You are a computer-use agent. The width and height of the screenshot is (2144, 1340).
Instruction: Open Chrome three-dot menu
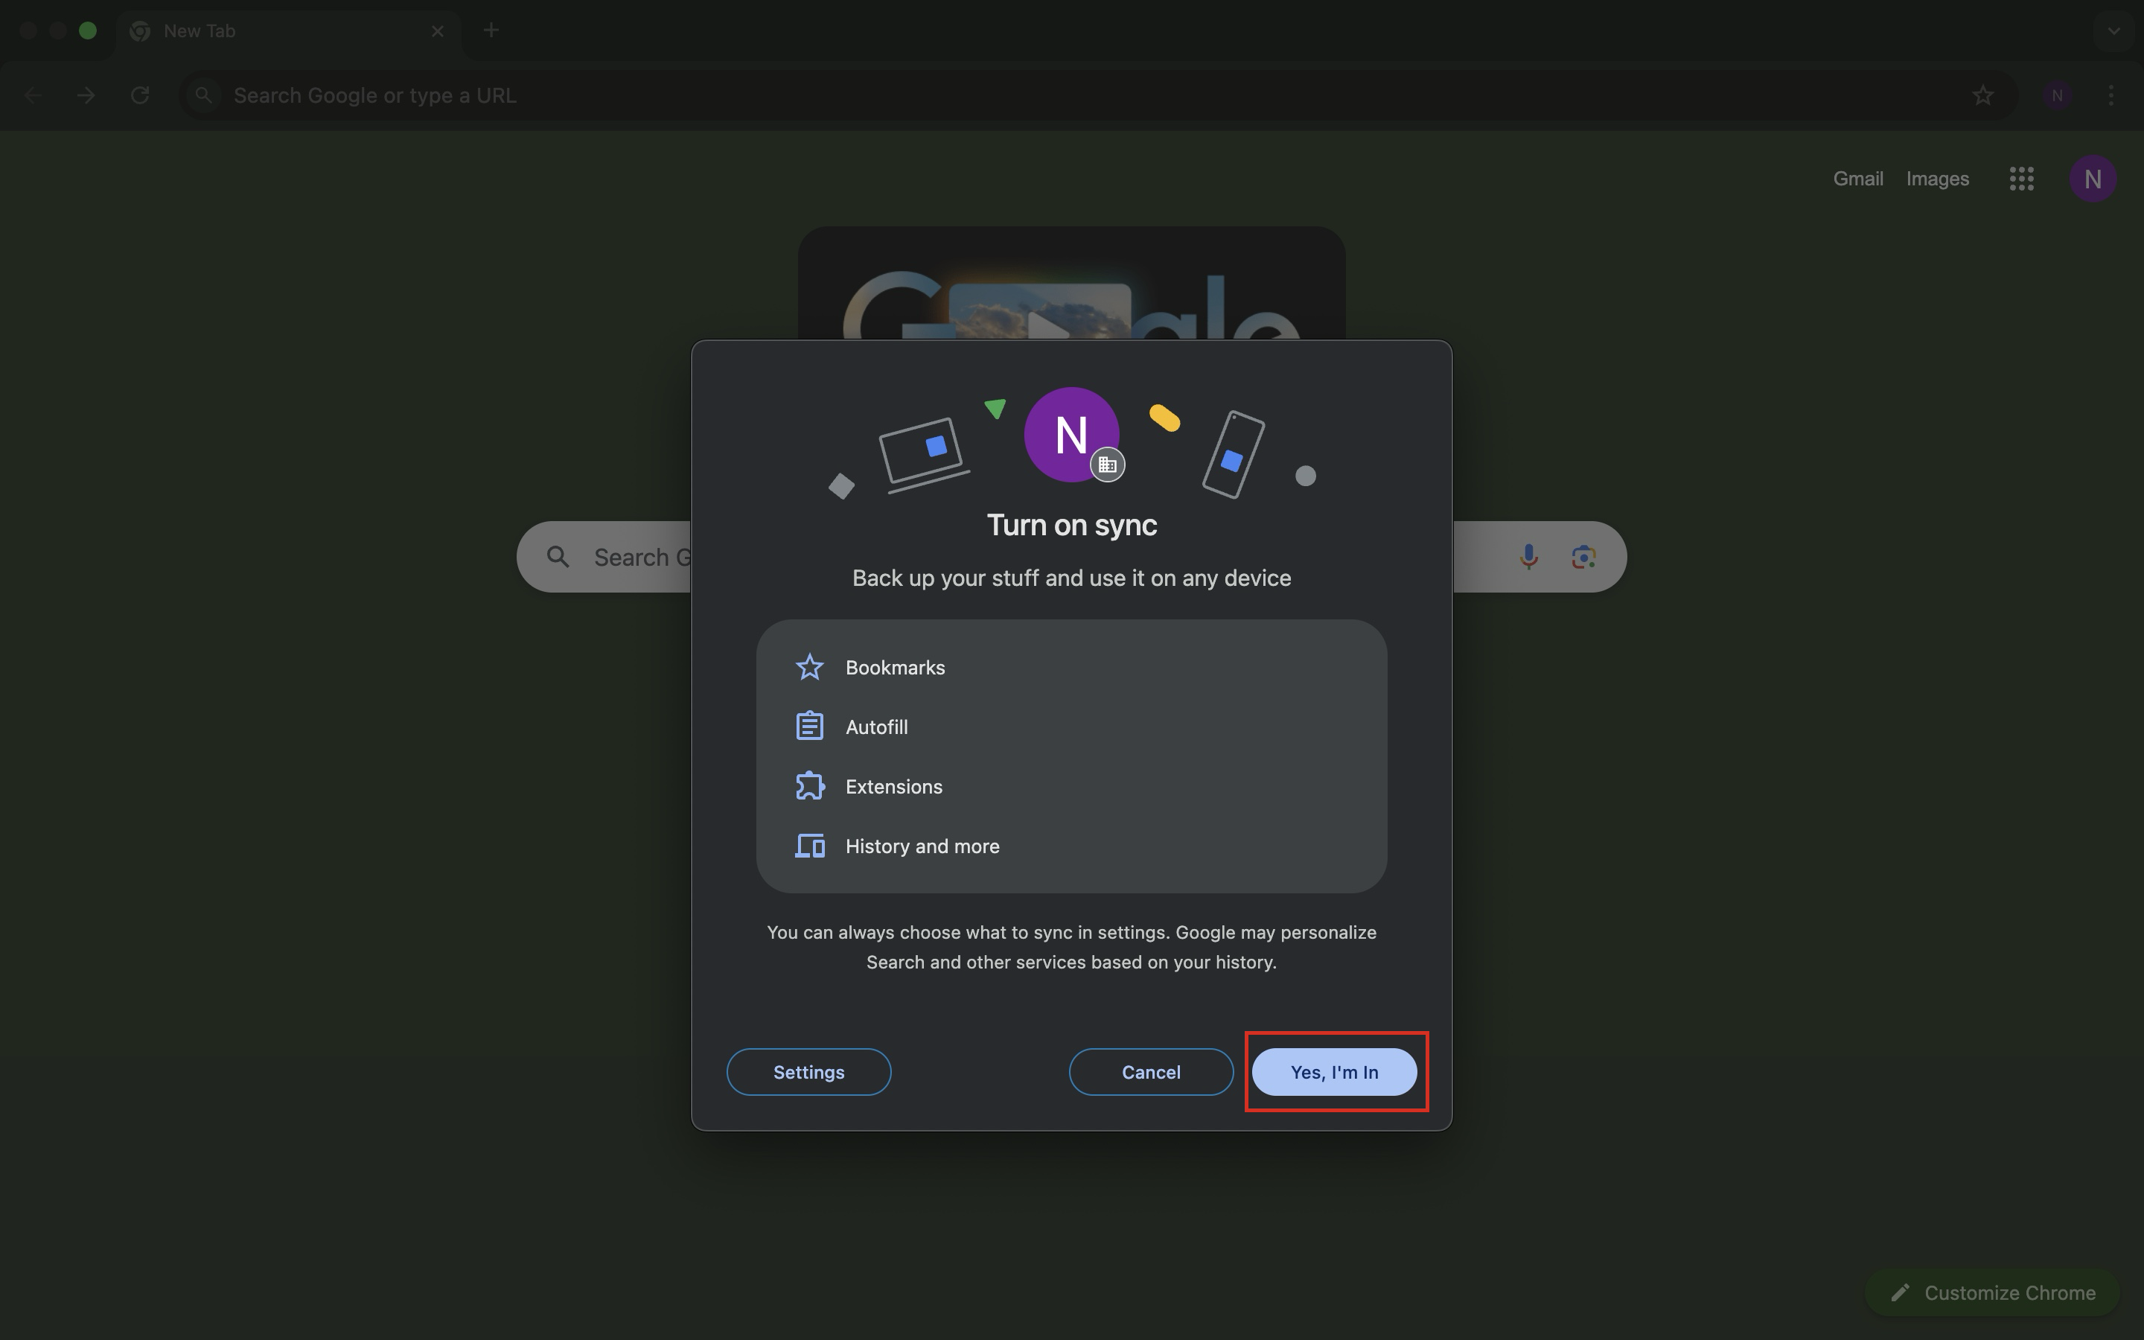(2110, 95)
